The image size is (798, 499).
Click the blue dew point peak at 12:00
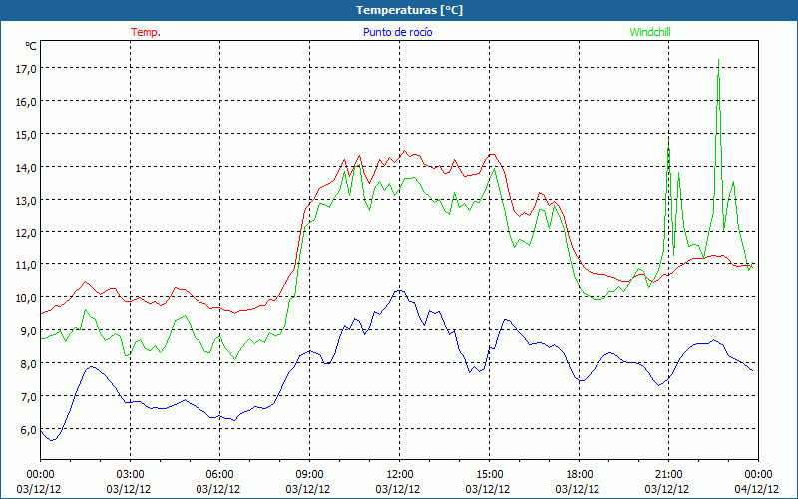(x=400, y=290)
